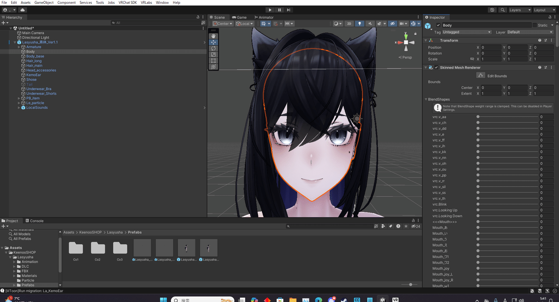Open the Layout dropdown in toolbar

click(544, 10)
